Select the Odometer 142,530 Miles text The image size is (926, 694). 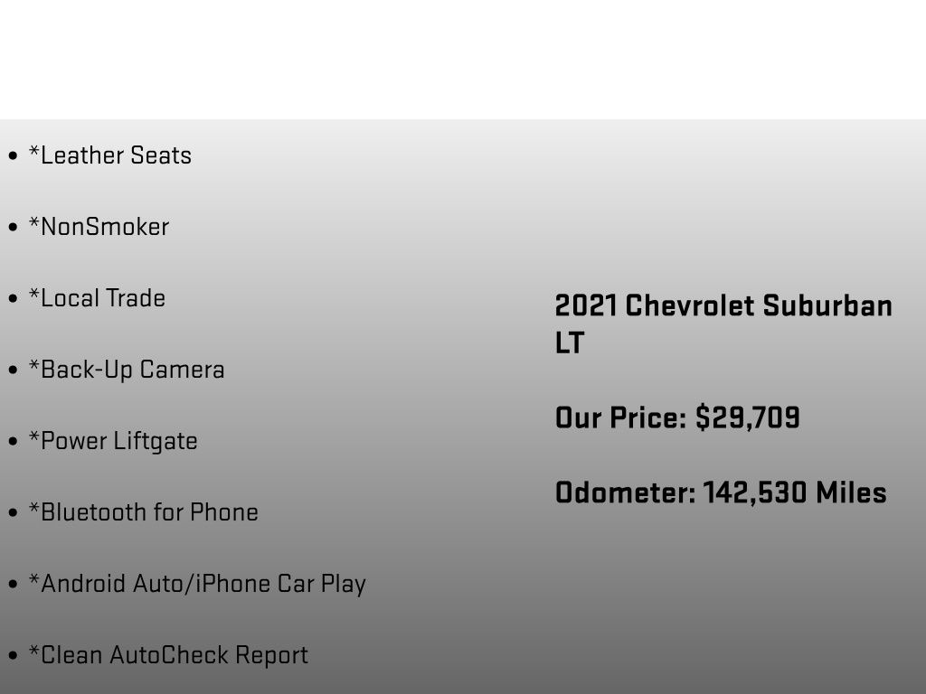(721, 492)
